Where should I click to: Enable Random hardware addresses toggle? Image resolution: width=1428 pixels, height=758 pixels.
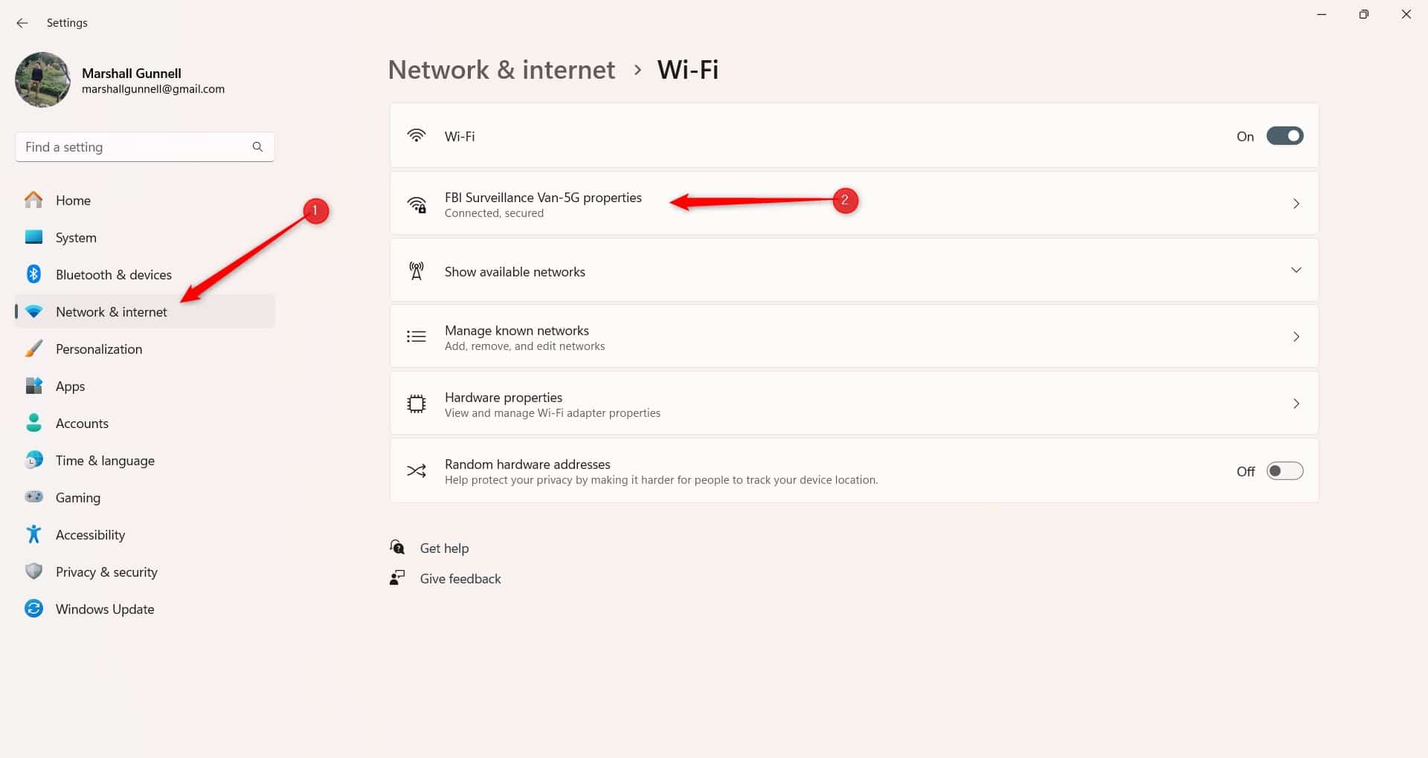tap(1284, 470)
